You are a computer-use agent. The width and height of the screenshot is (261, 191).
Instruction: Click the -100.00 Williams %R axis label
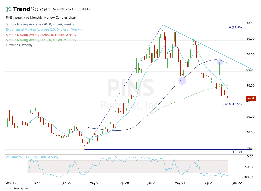tap(247, 177)
